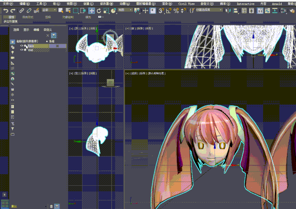Toggle the Layer Explorer icon
Screen dimensions: 296x209
point(252,11)
